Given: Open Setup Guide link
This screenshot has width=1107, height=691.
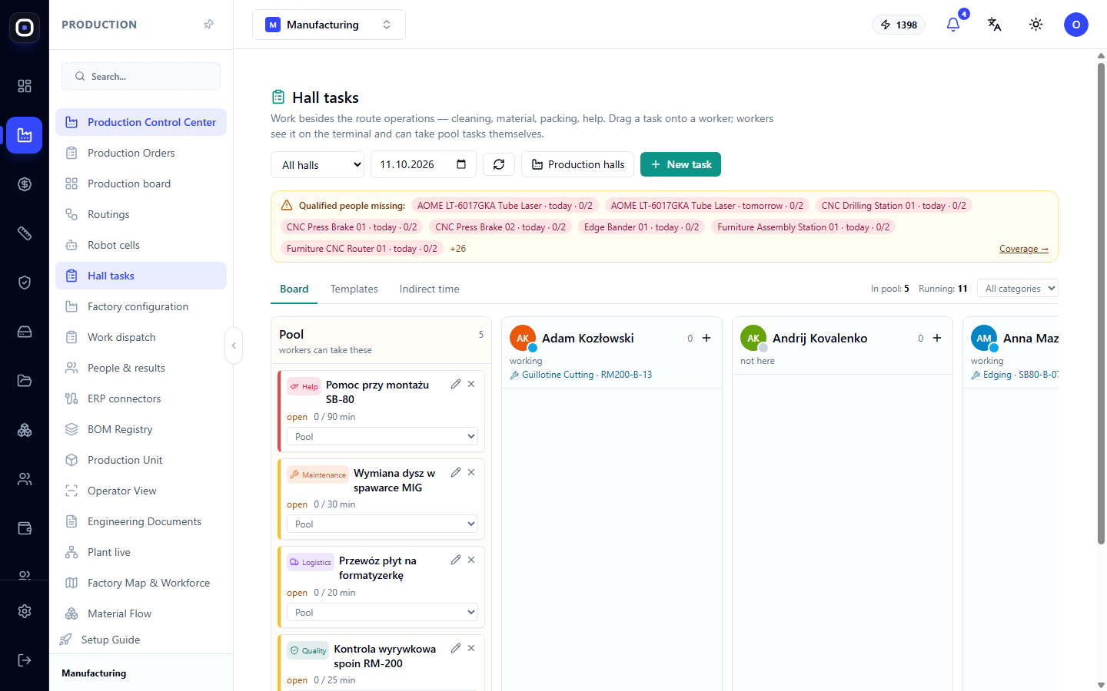Looking at the screenshot, I should coord(111,640).
